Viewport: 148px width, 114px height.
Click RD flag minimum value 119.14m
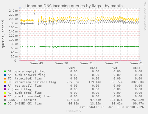pos(95,82)
